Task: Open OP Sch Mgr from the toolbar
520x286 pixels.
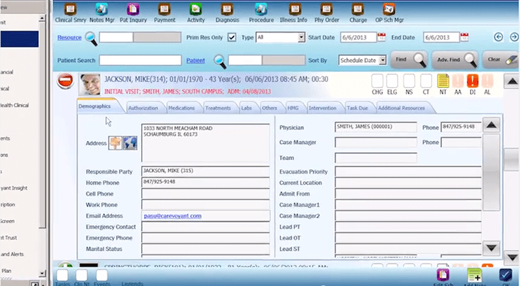Action: click(389, 9)
